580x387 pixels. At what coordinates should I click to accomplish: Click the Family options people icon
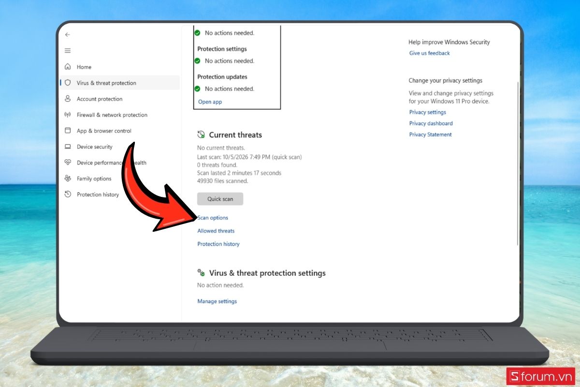pyautogui.click(x=68, y=179)
